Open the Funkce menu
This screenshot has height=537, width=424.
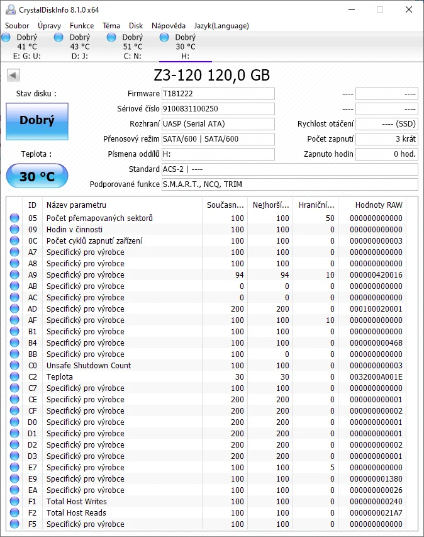point(82,26)
